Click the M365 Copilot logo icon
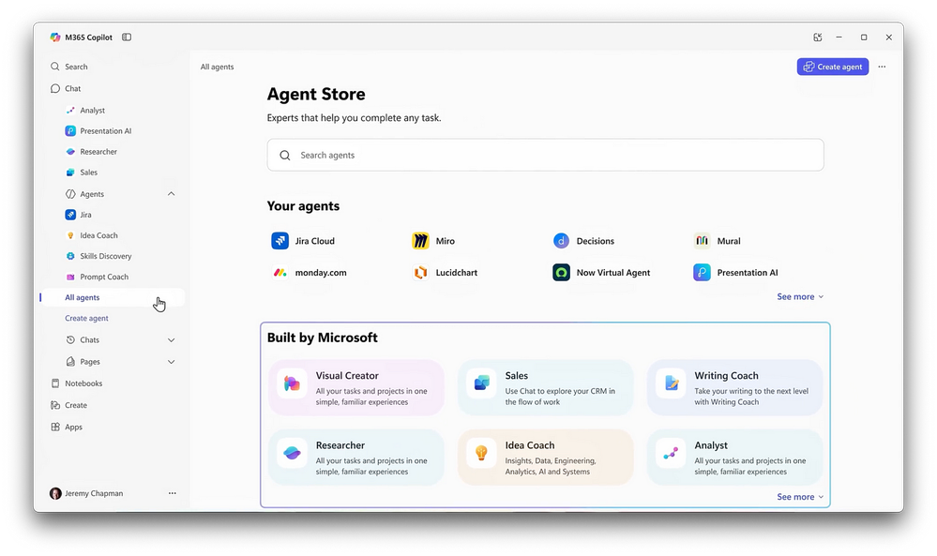This screenshot has width=937, height=556. (x=55, y=37)
